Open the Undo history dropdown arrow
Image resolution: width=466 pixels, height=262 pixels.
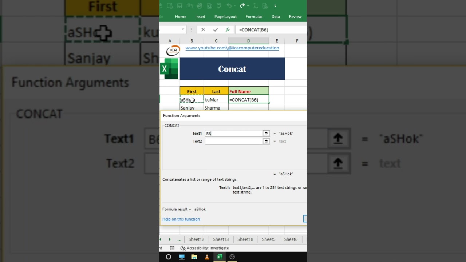point(235,6)
